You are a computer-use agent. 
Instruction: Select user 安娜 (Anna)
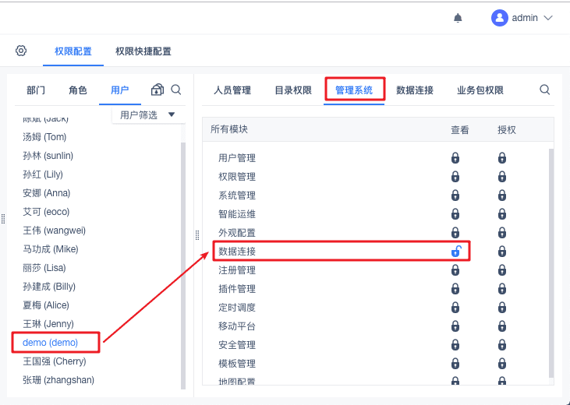(47, 193)
